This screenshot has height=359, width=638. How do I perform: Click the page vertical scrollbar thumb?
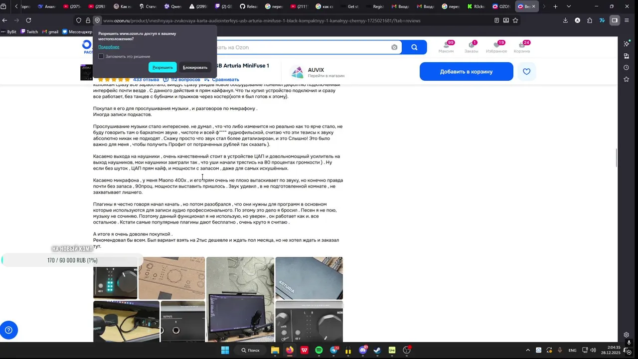617,158
